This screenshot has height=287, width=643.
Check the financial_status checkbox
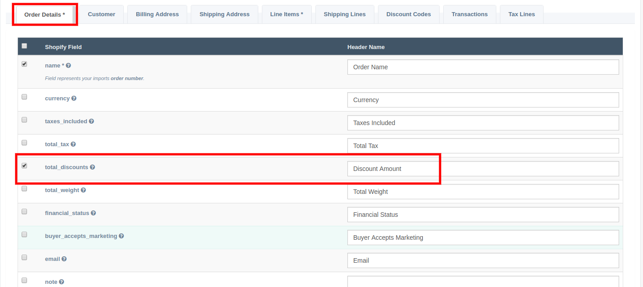pyautogui.click(x=24, y=211)
